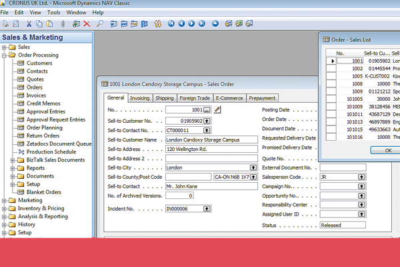Click the Sell-to Customer Name field

pos(211,140)
